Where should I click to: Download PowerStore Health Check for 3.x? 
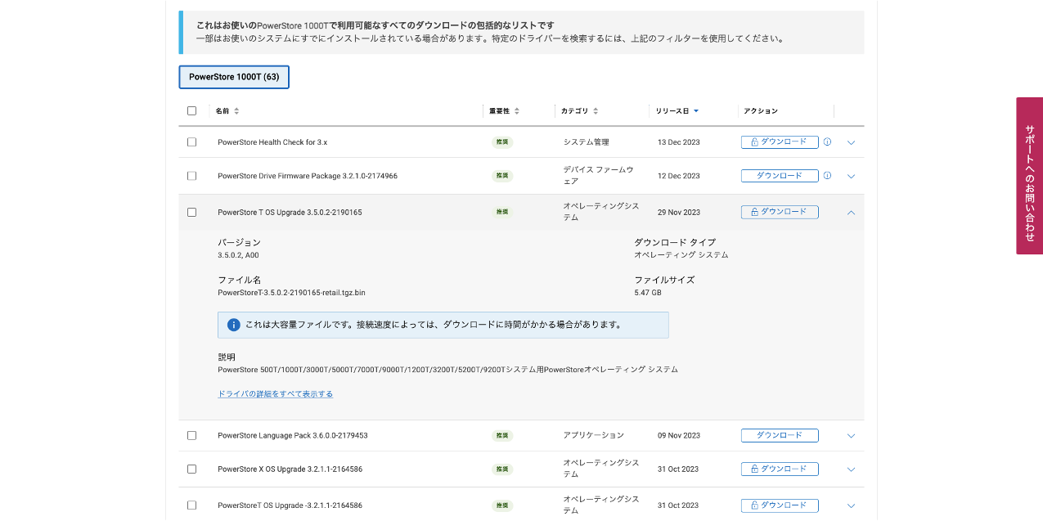[x=780, y=141]
